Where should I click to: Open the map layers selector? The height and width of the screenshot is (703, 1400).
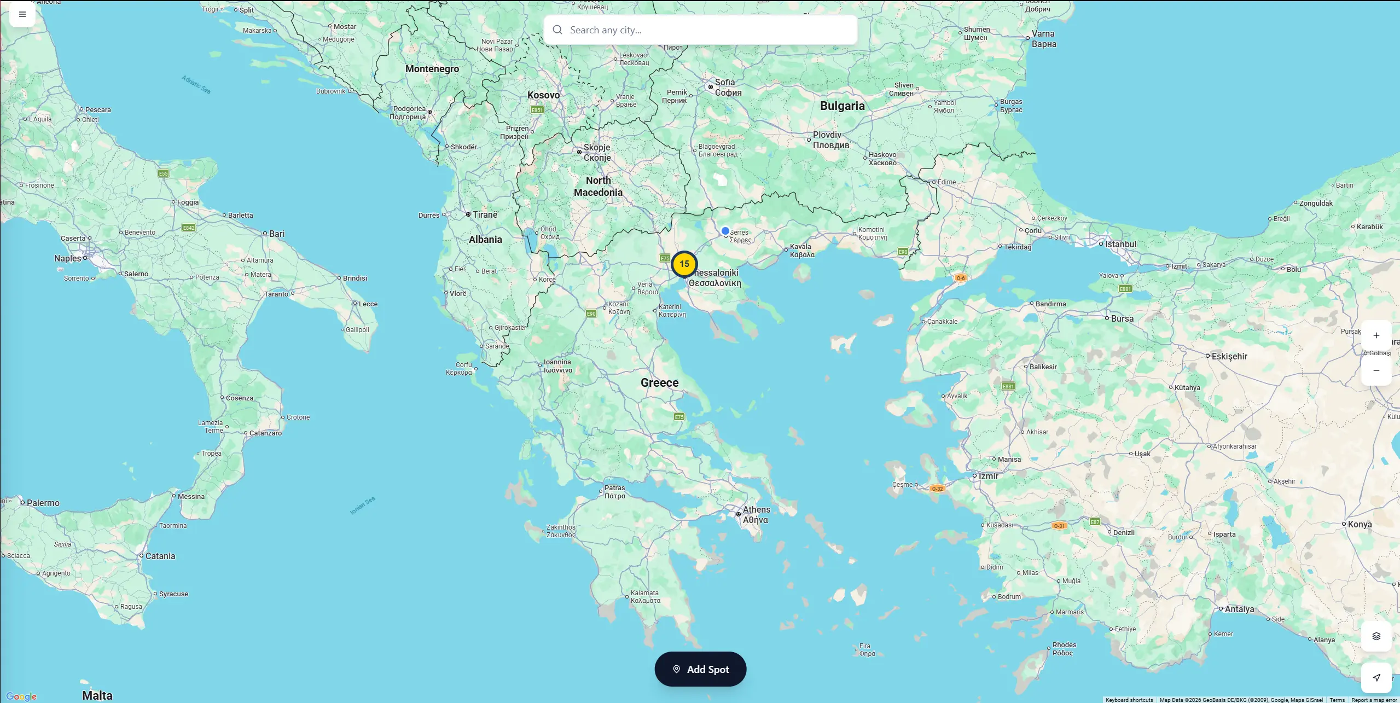pos(1376,636)
